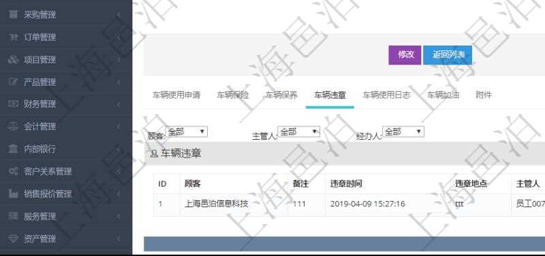Open the 经办人 filter dropdown
The height and width of the screenshot is (256, 545).
click(403, 132)
